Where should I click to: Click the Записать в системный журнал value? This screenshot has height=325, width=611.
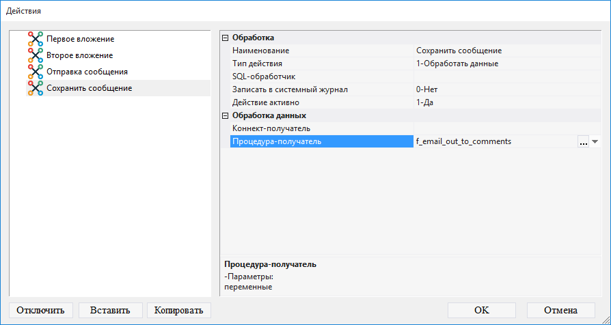tap(506, 89)
